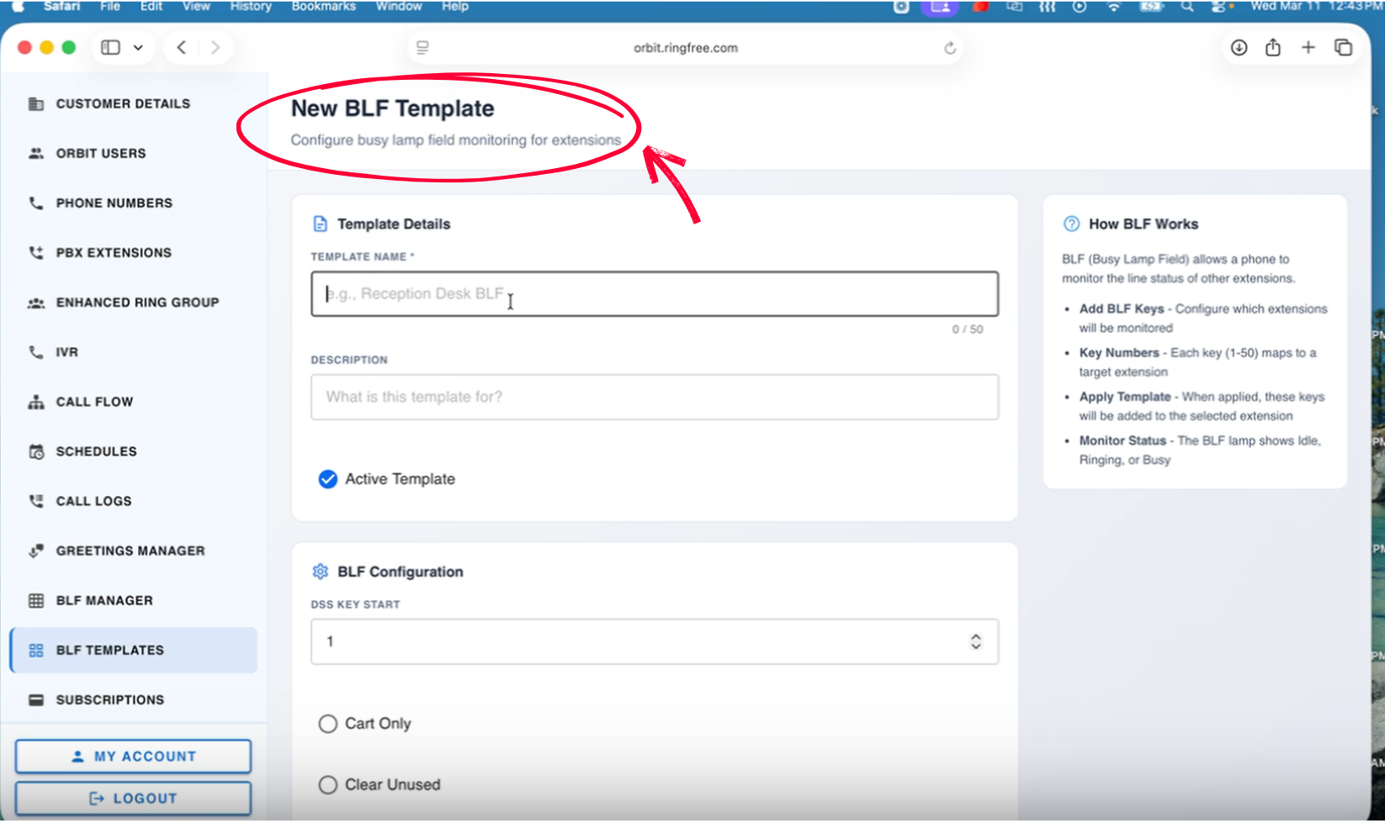Reload the page with the refresh icon
Screen dimensions: 1385x822
tap(950, 48)
